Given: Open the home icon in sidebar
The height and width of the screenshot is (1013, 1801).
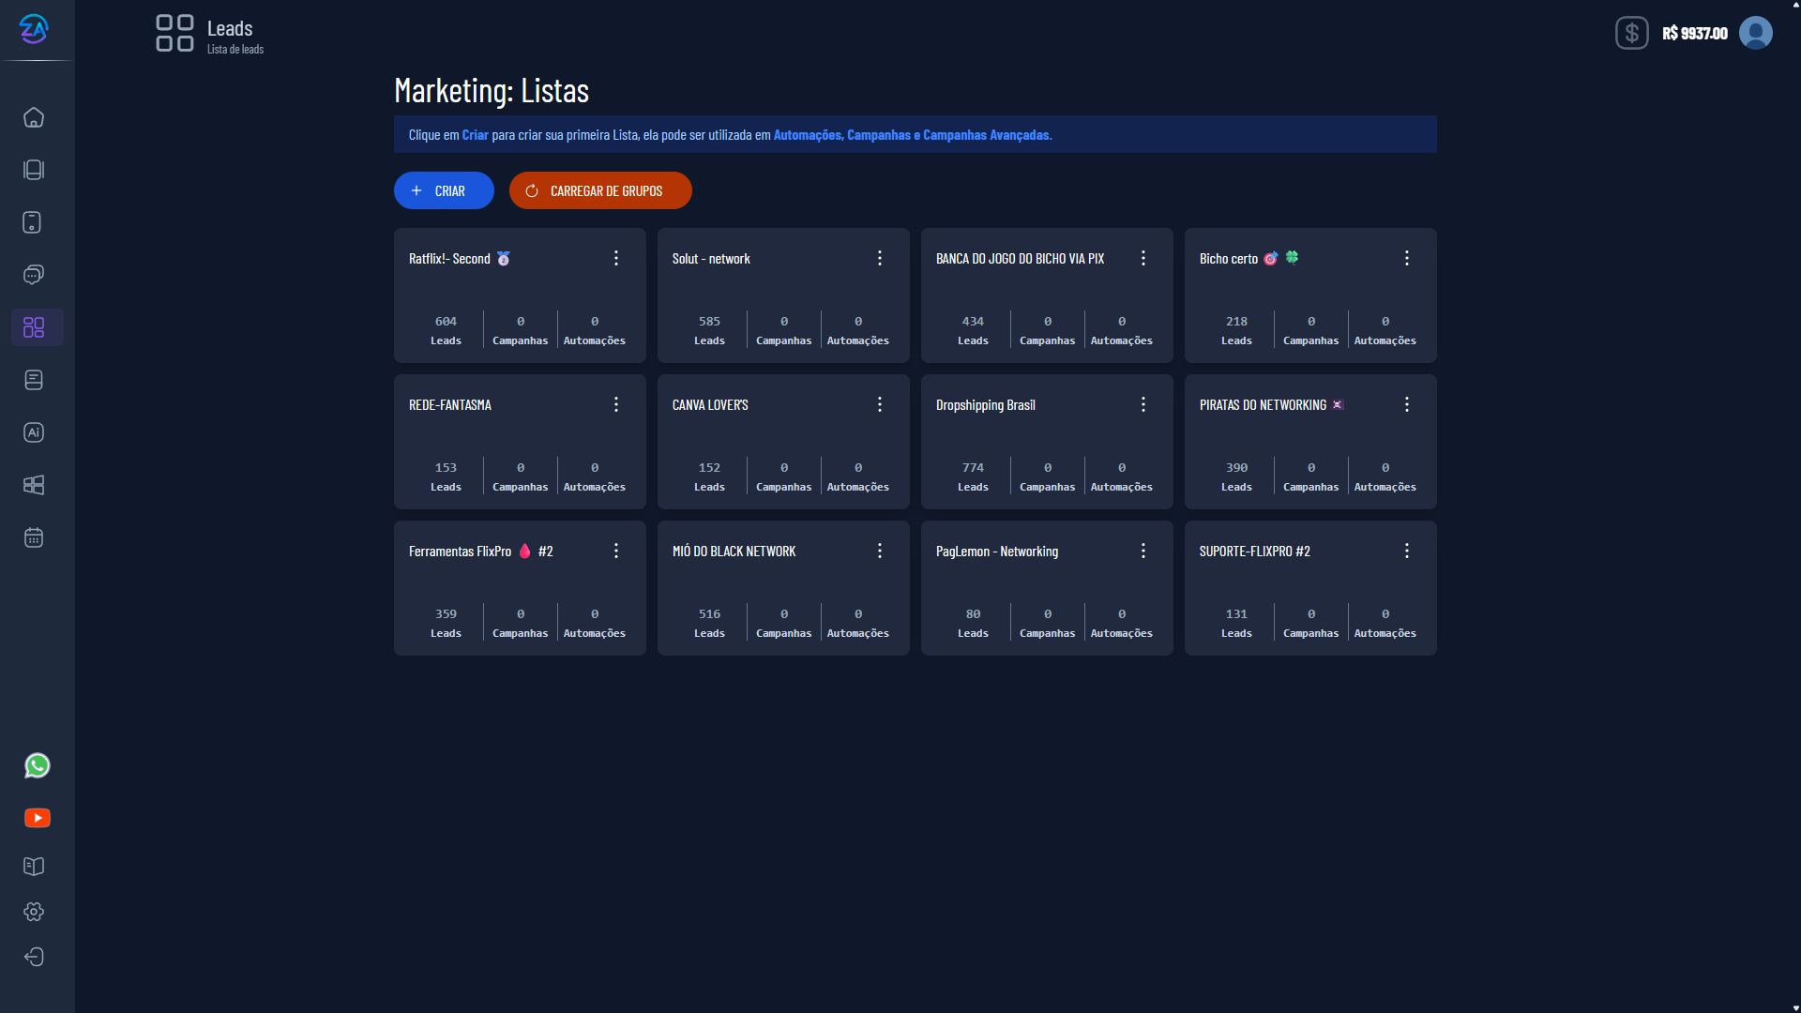Looking at the screenshot, I should 34,117.
